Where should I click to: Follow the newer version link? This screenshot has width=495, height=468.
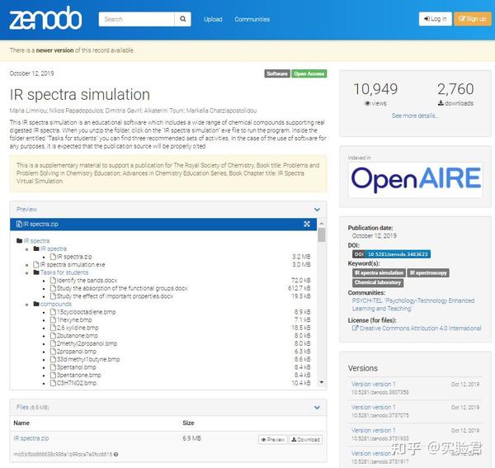(x=54, y=50)
